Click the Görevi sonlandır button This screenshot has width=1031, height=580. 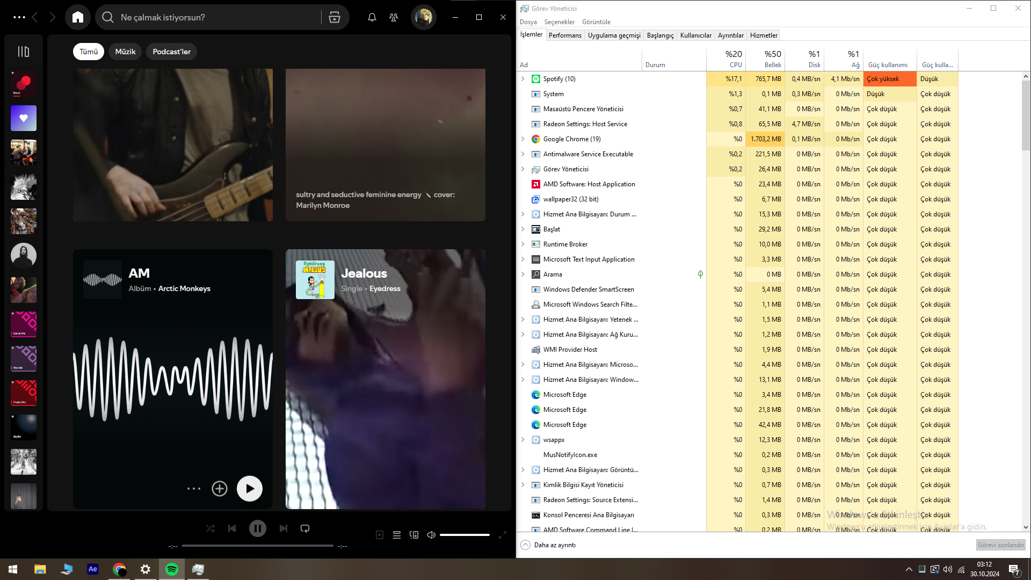click(x=1000, y=545)
